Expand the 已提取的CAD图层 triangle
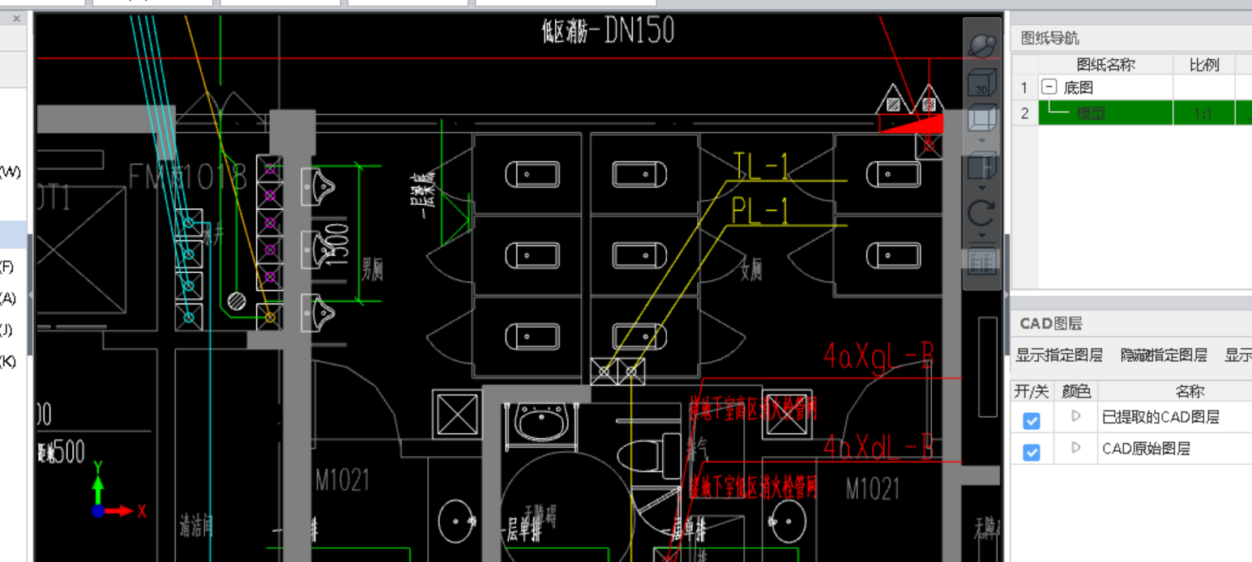 1076,416
